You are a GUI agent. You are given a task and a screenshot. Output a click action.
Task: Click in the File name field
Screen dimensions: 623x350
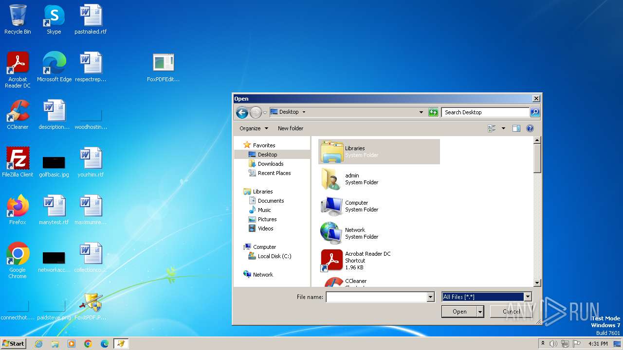376,297
